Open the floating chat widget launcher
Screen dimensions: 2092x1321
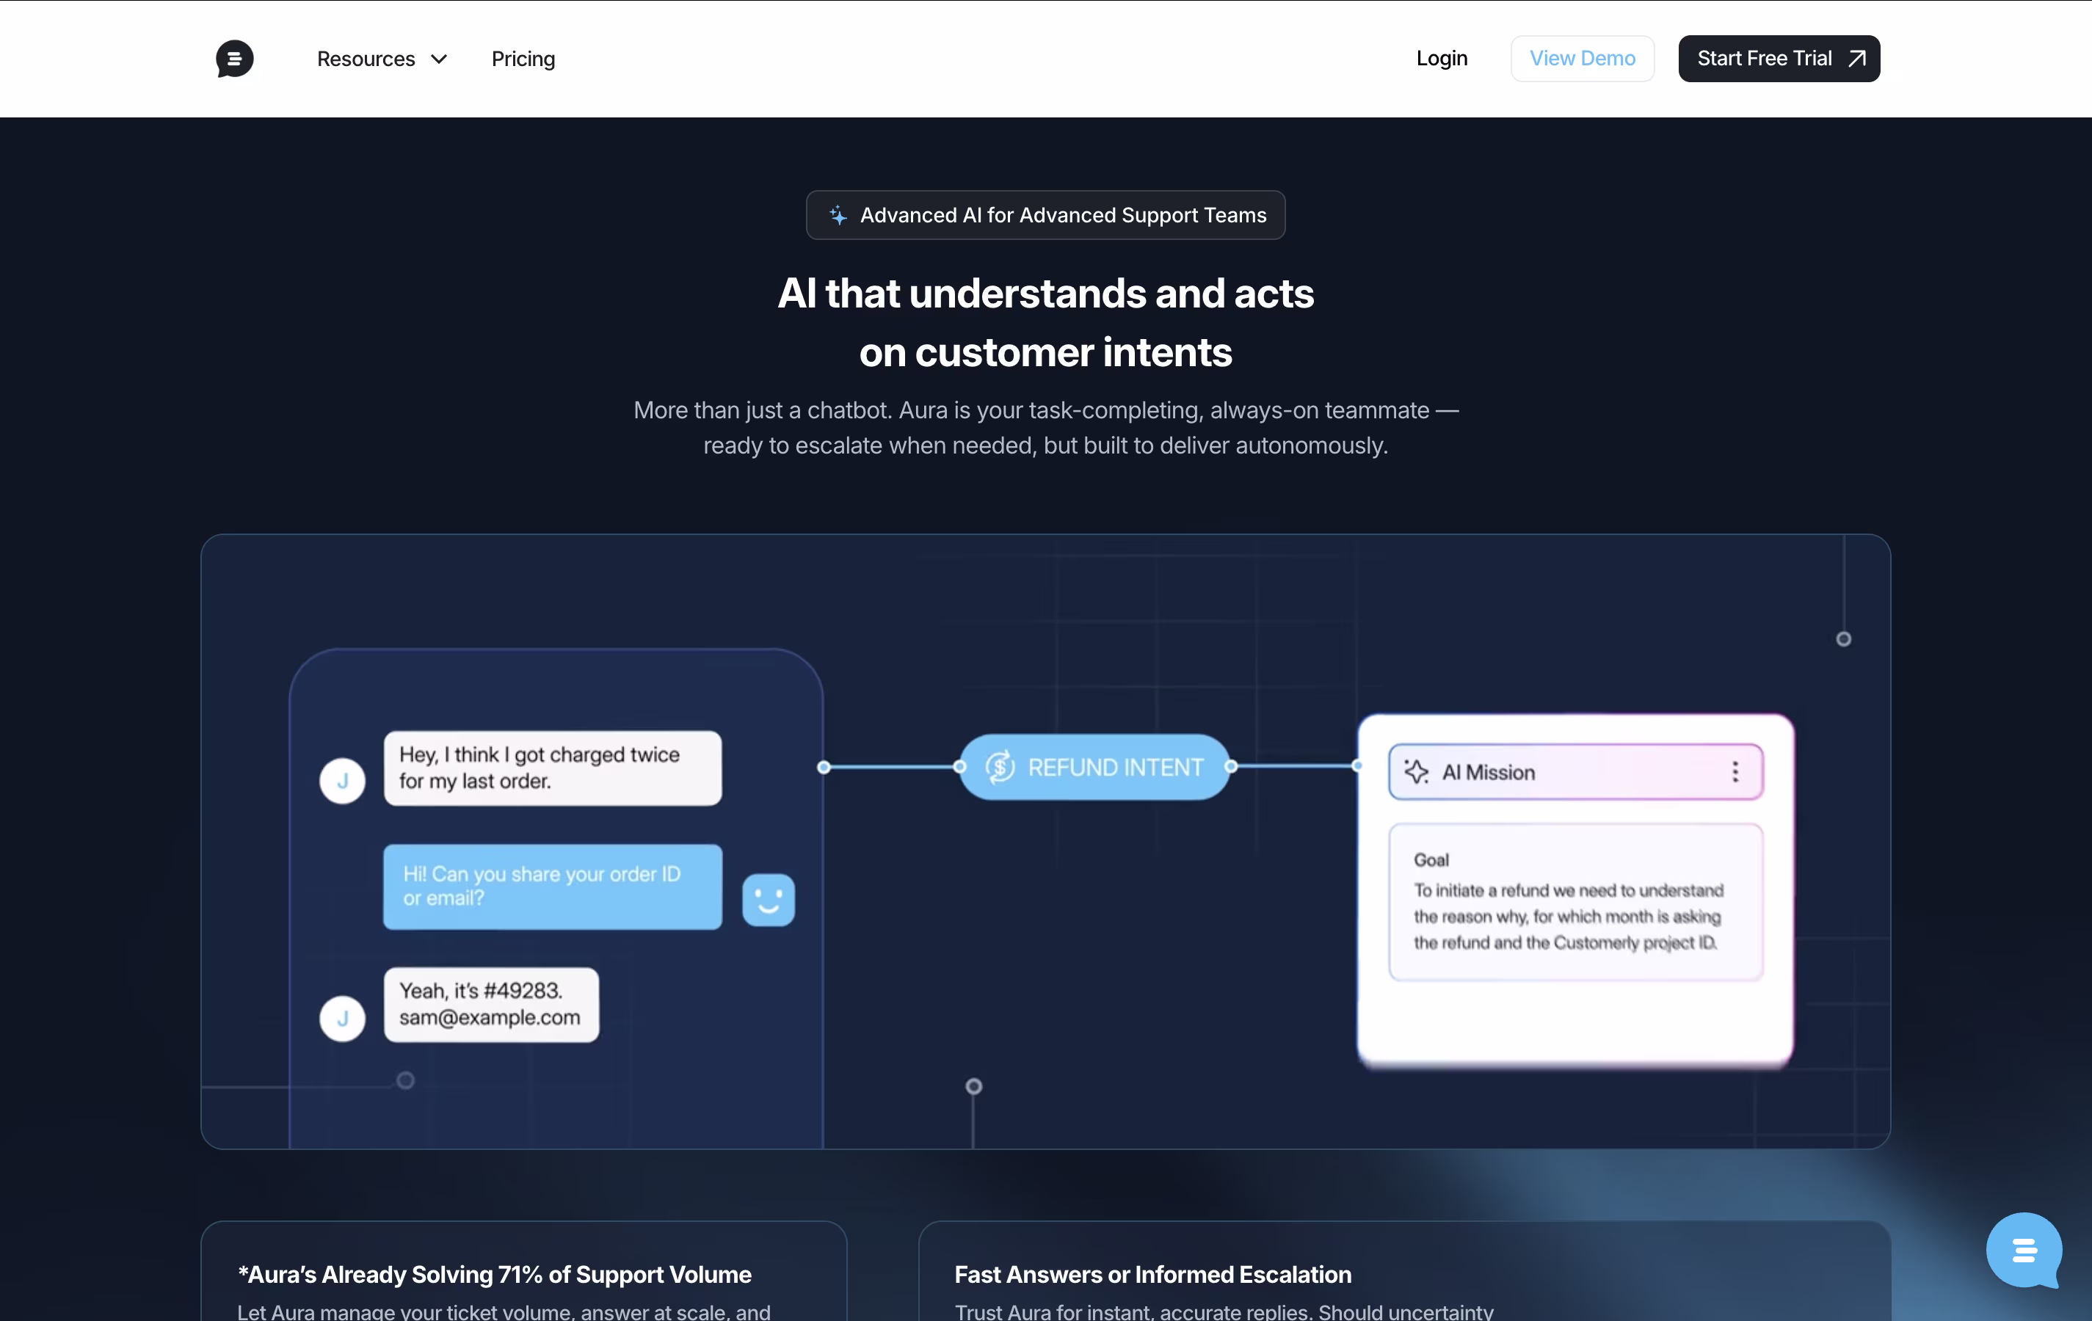click(x=2023, y=1250)
